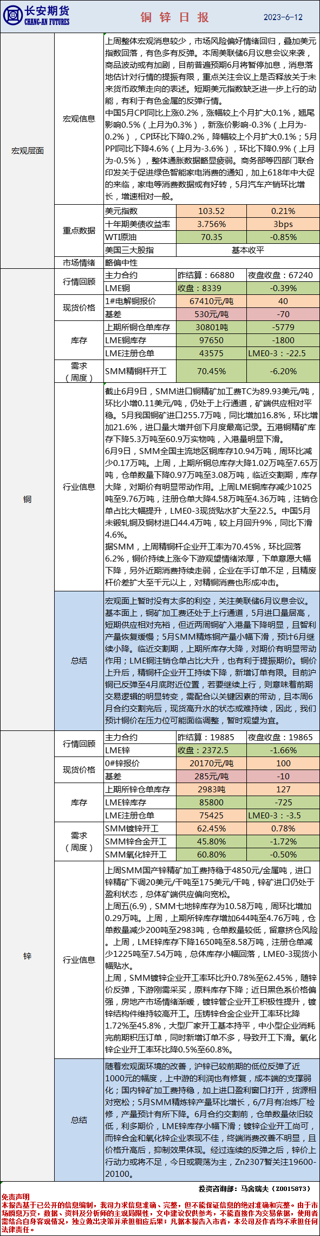The height and width of the screenshot is (1236, 320).
Task: Select the SMM镀锌开工 rate 62.45%
Action: 211,828
